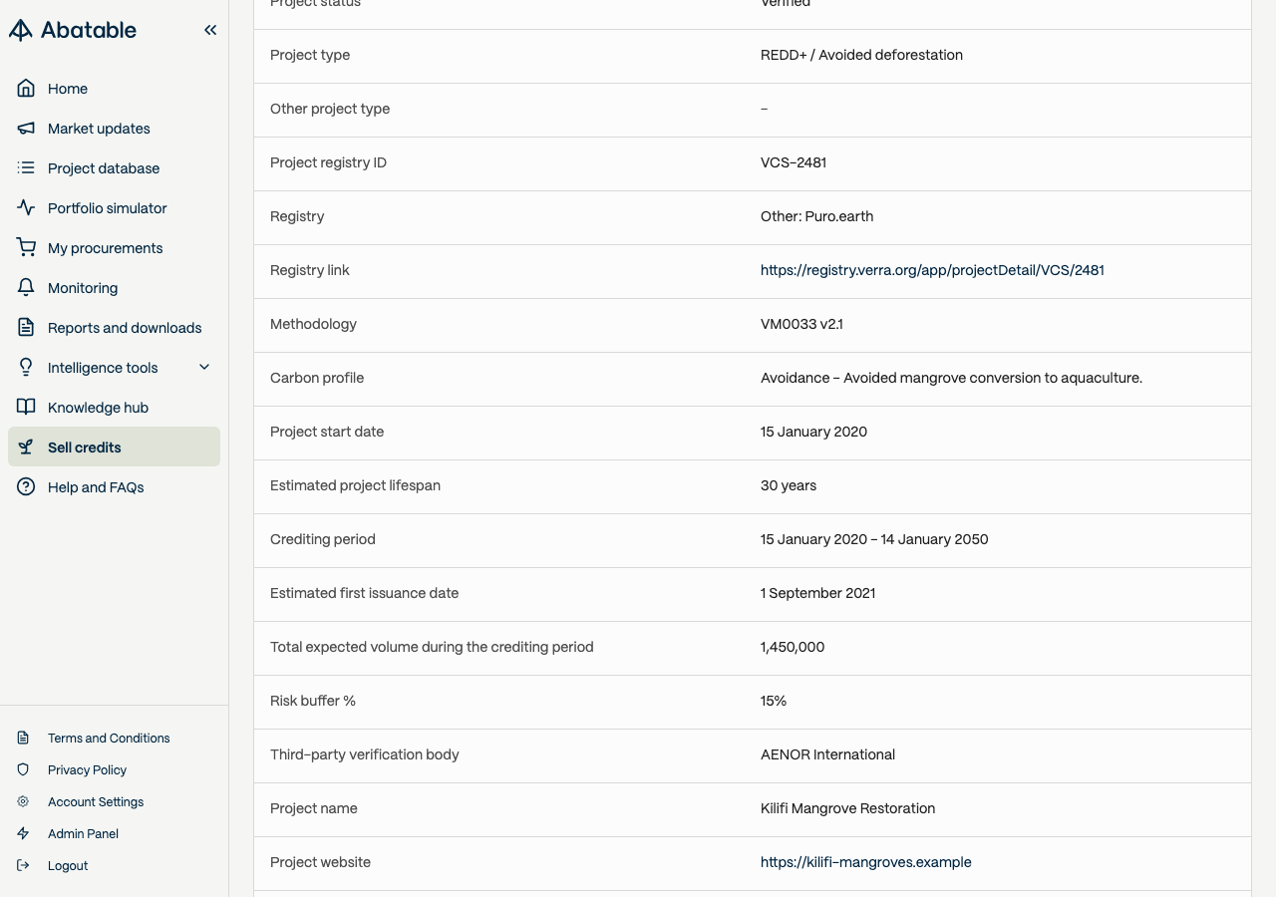Open the kilifi-mangroves.example website link
This screenshot has height=897, width=1276.
[865, 862]
